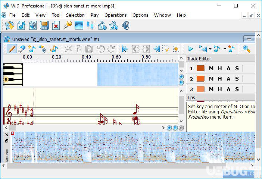
Task: Open dropdown arrow next to play notes icon
Action: point(225,49)
